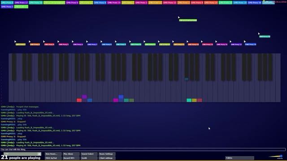Image resolution: width=287 pixels, height=161 pixels.
Task: Select the light blue GMB Proxy 19 name tag
Action: [240, 3]
